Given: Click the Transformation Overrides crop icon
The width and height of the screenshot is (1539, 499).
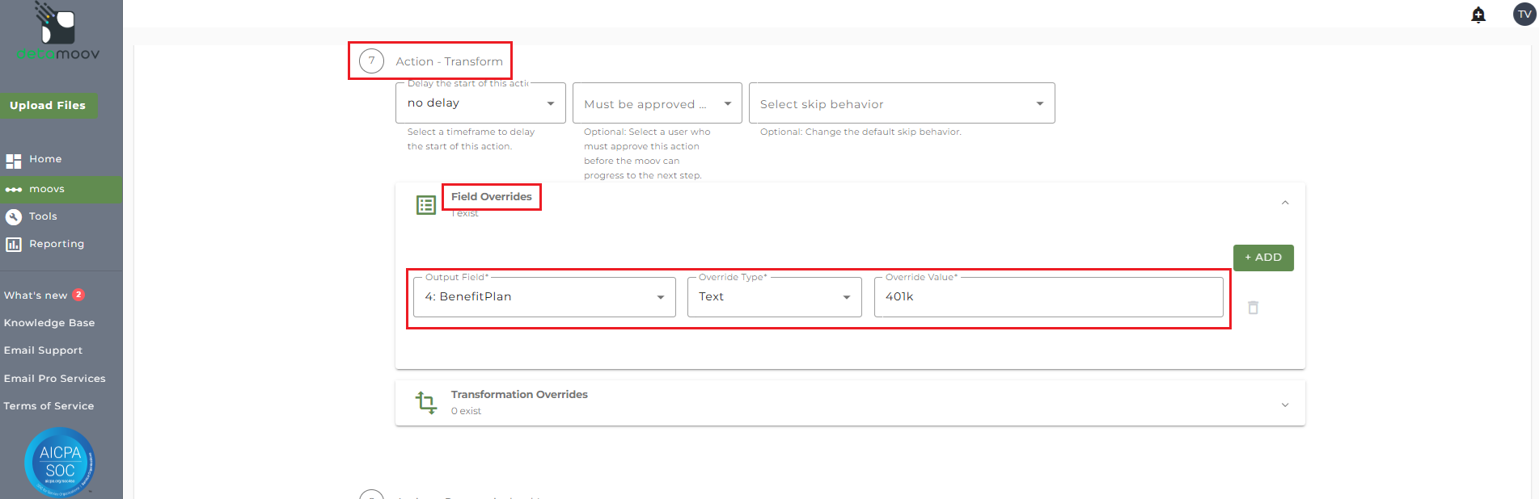Looking at the screenshot, I should 425,402.
